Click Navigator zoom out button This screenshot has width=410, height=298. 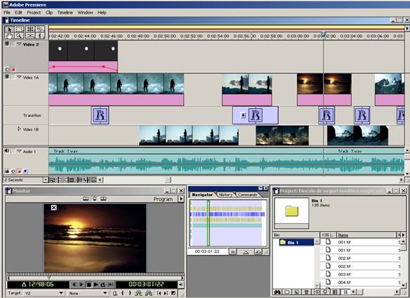(232, 252)
